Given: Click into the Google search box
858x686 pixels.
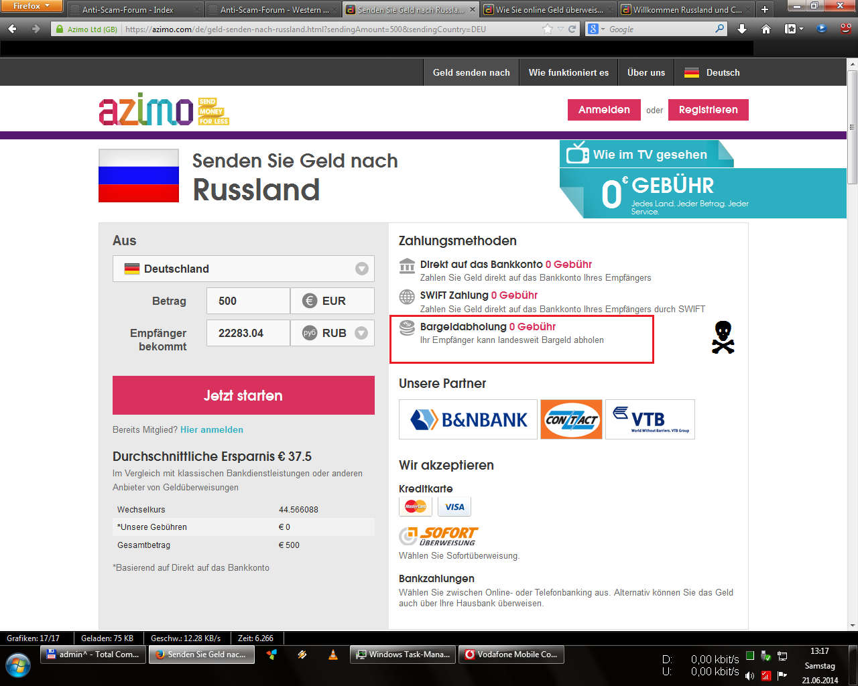Looking at the screenshot, I should click(659, 29).
